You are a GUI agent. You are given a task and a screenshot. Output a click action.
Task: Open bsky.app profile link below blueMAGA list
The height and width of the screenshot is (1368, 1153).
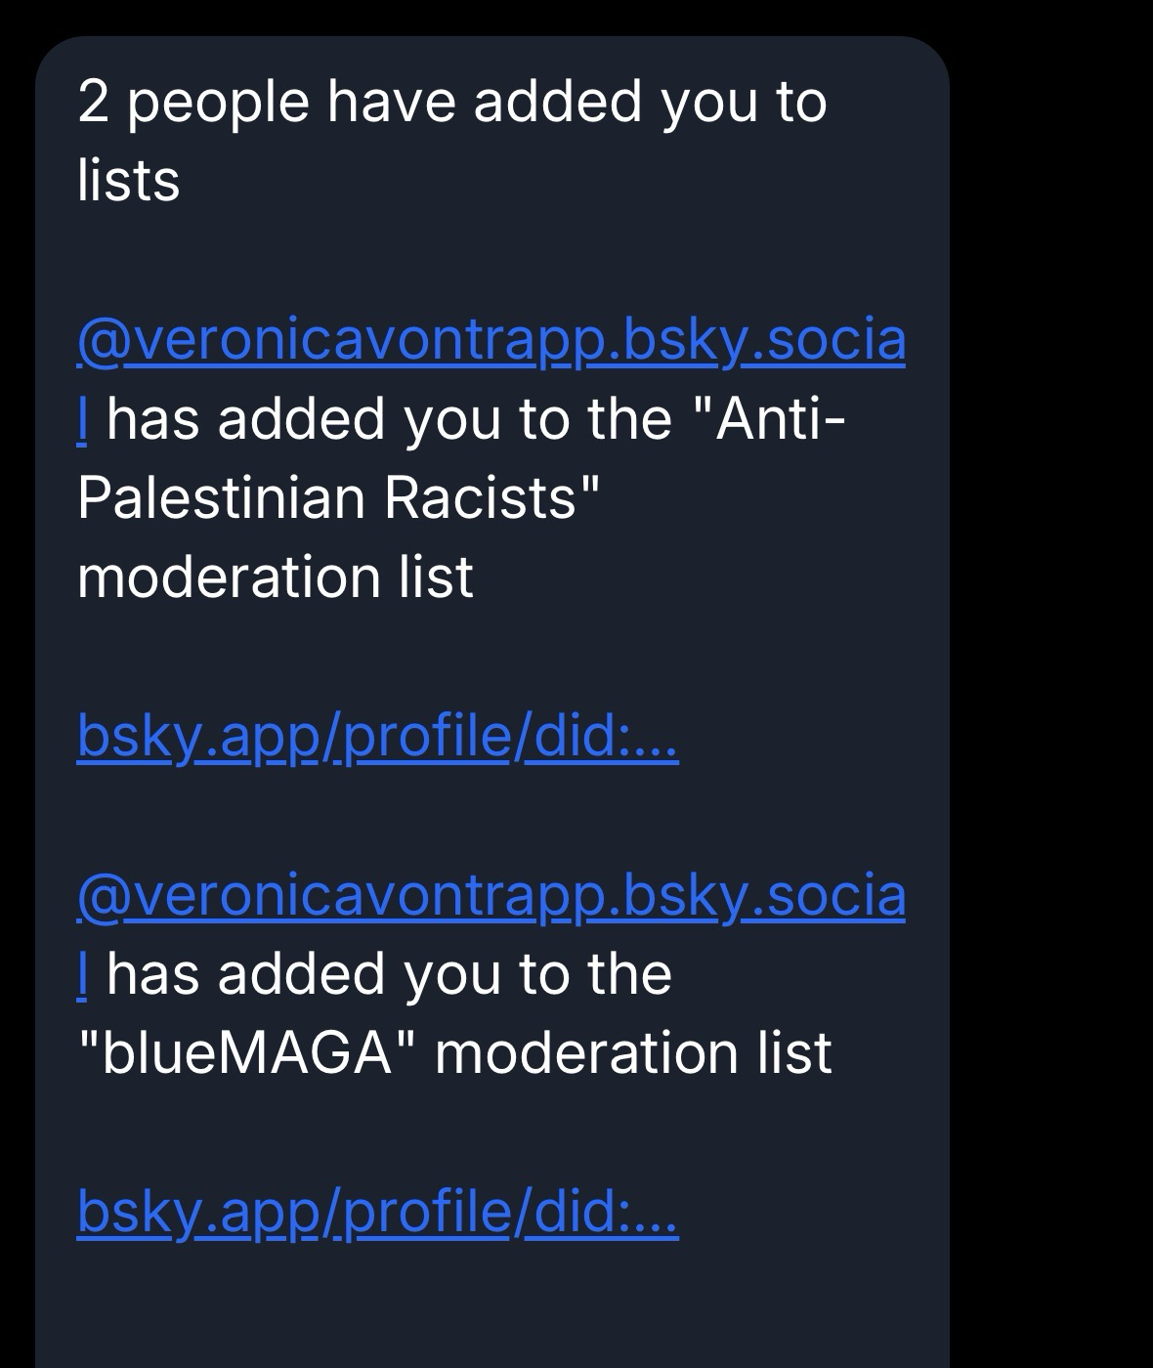tap(377, 1212)
